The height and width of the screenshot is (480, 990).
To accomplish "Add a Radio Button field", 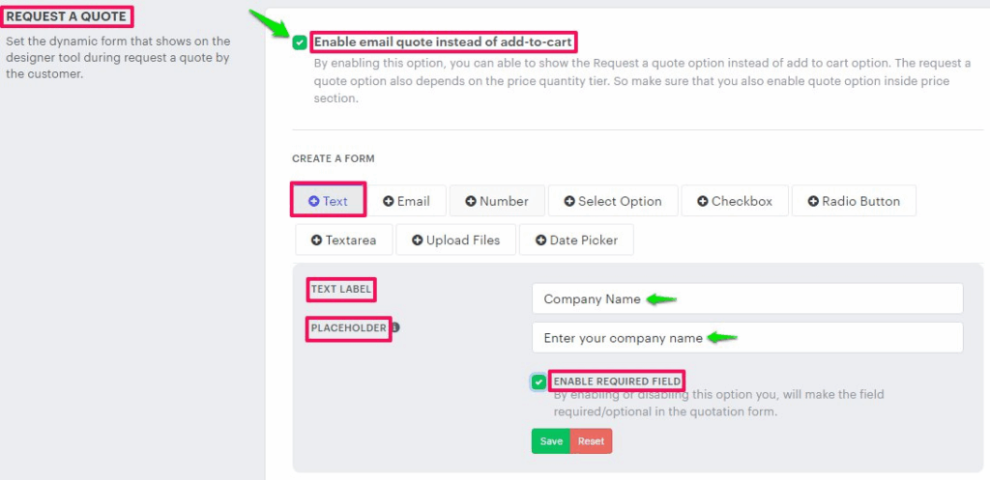I will (854, 201).
